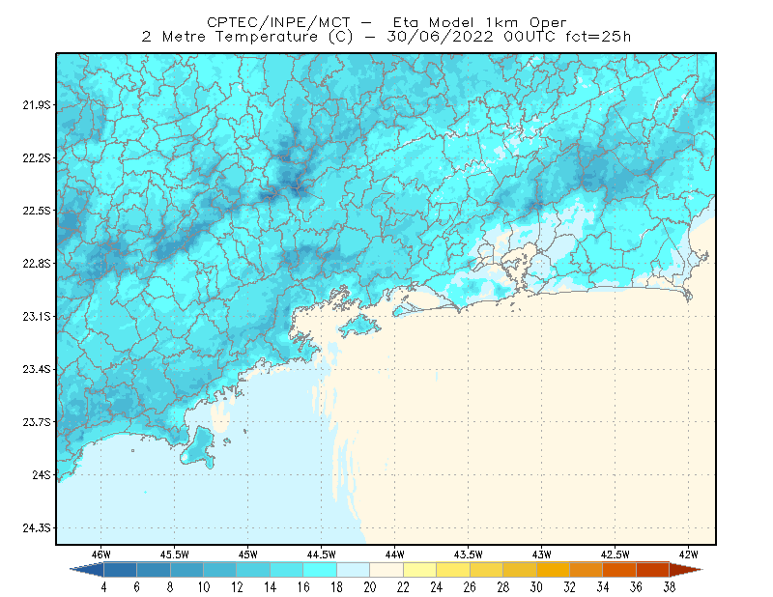Click the 2 Metre Temperature subtitle
Screen dimensions: 773x597
click(x=229, y=37)
